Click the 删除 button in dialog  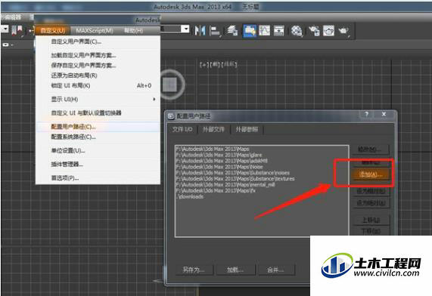(x=371, y=162)
